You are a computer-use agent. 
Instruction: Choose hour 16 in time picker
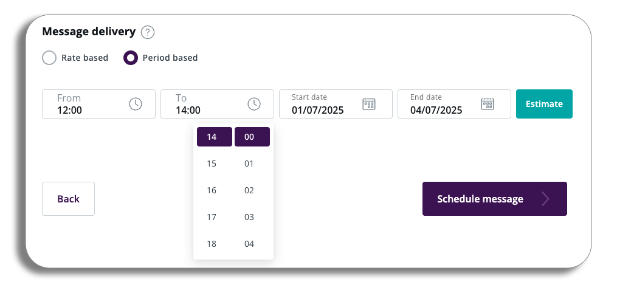(x=212, y=190)
